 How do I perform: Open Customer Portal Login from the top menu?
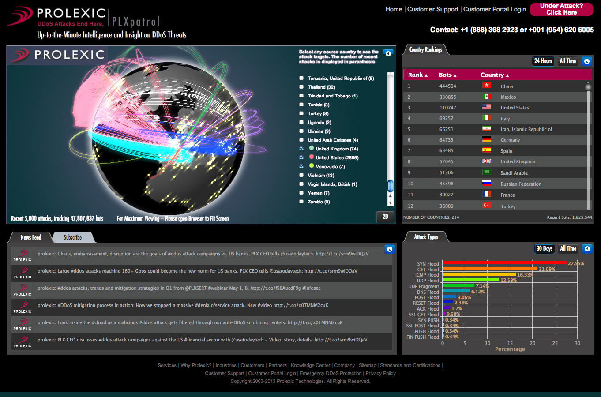[494, 9]
